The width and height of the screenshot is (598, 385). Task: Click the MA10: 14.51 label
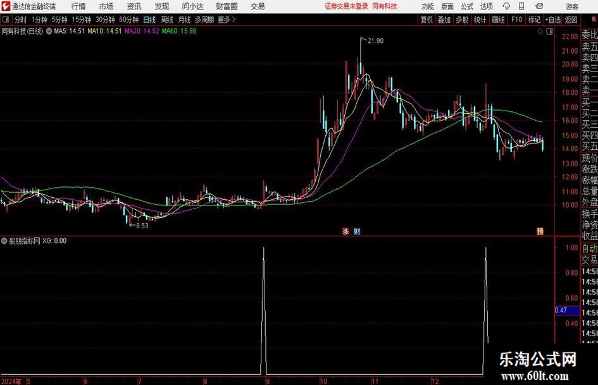point(104,31)
